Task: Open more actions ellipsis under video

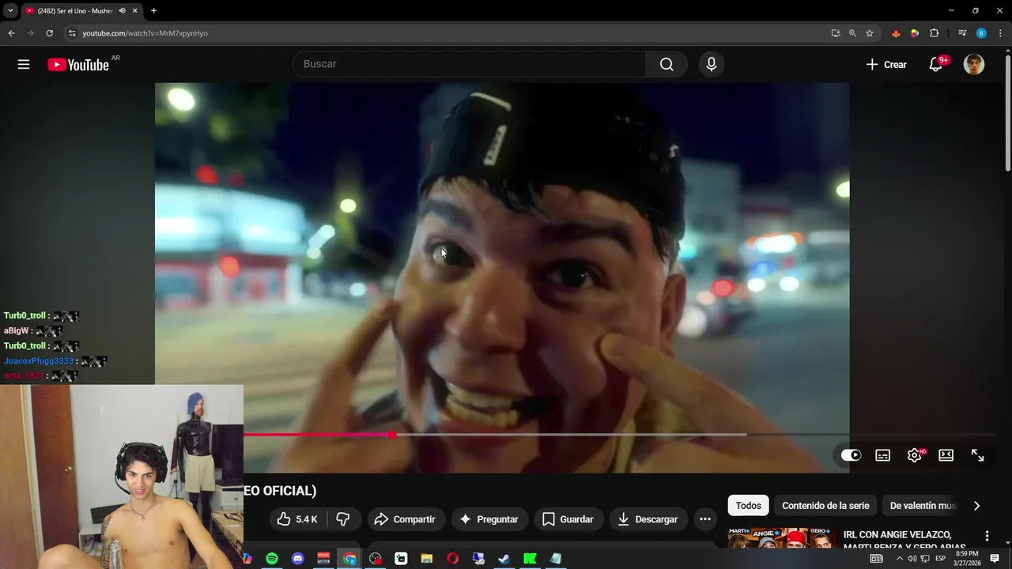Action: coord(705,519)
